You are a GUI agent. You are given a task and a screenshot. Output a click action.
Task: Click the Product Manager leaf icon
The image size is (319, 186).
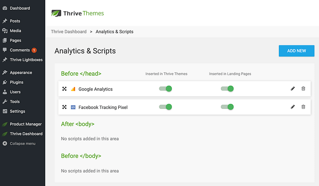(5, 124)
